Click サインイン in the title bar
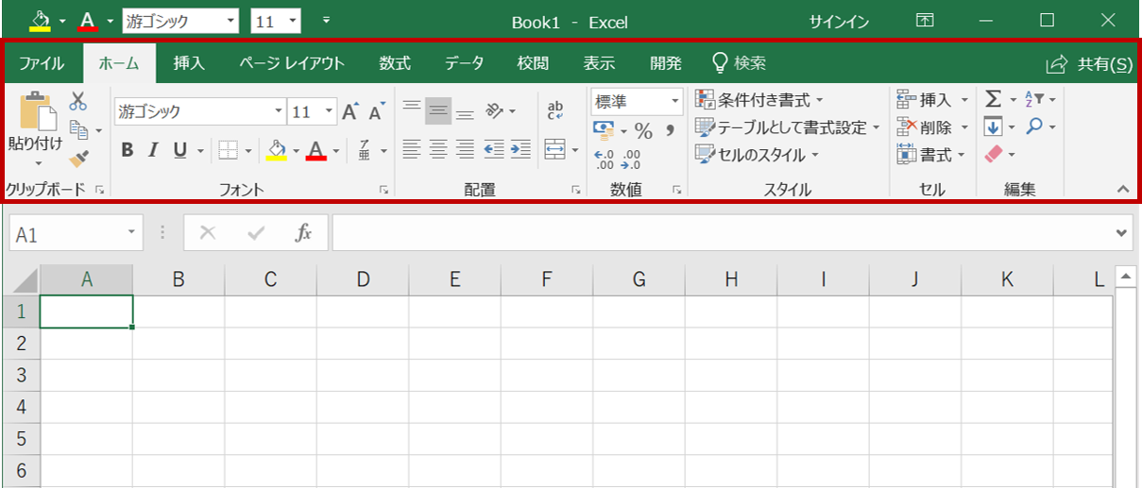The width and height of the screenshot is (1142, 488). click(x=839, y=22)
